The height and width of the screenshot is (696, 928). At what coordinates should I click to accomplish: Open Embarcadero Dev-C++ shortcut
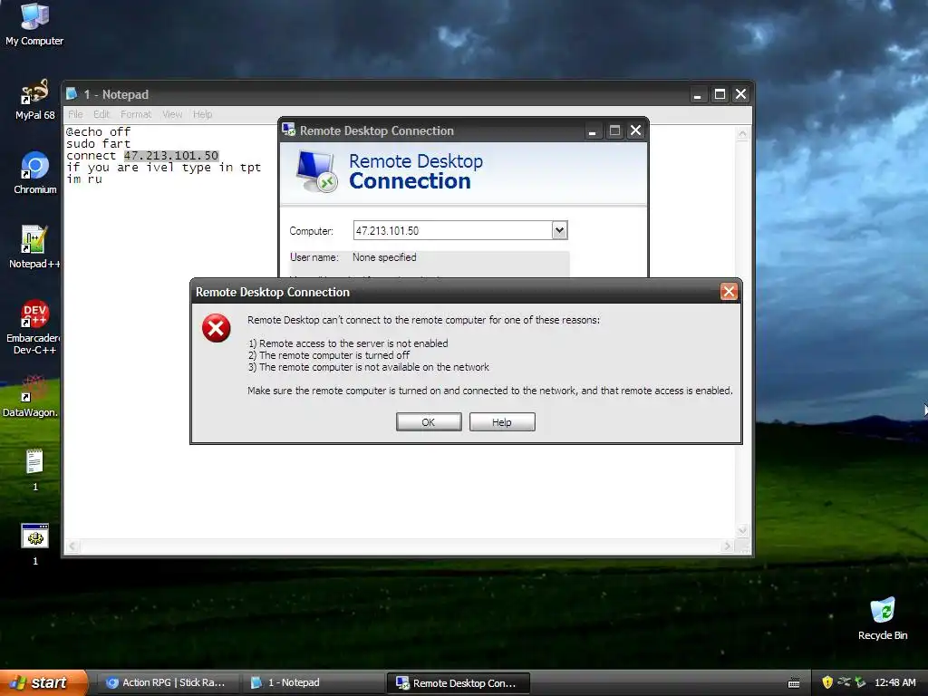(x=34, y=327)
